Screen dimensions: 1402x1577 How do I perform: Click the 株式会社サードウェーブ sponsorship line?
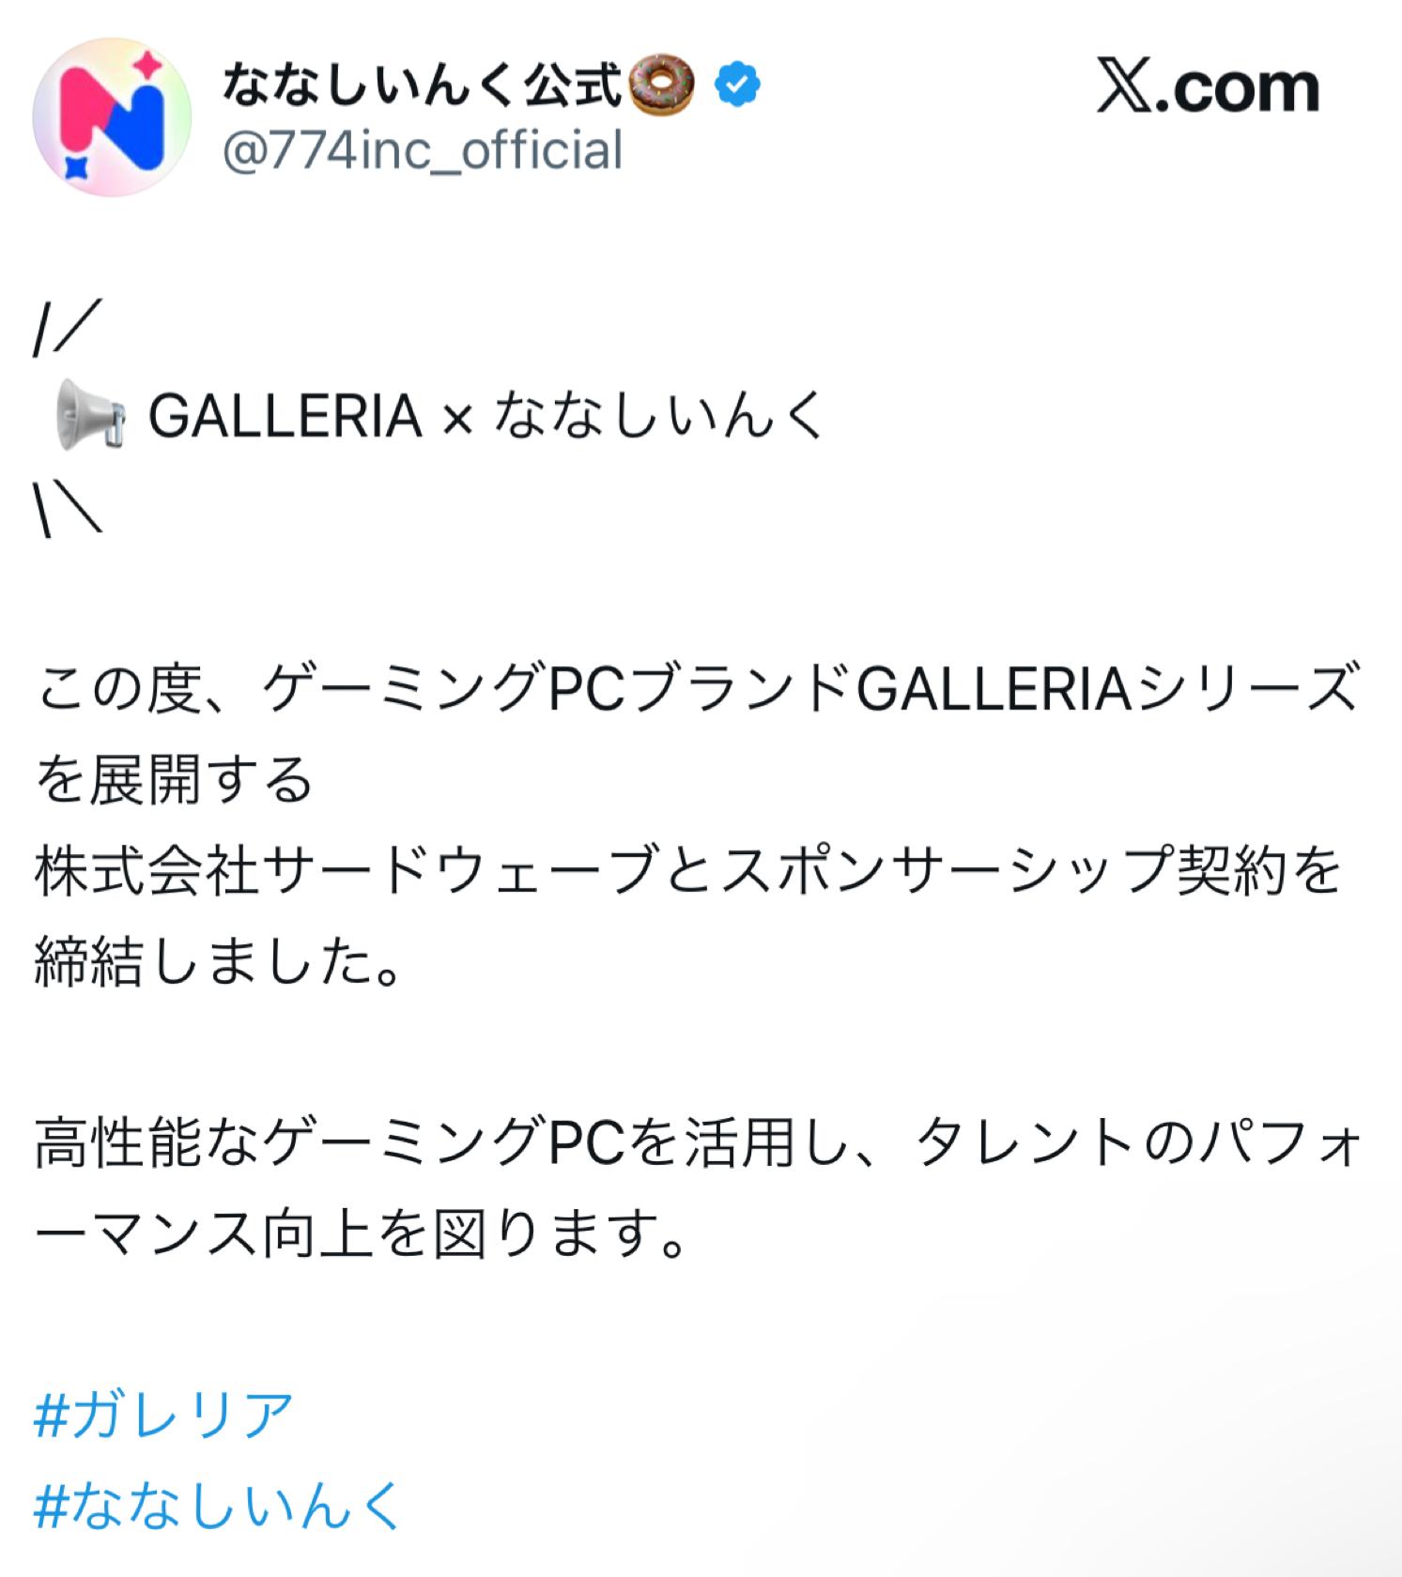688,870
